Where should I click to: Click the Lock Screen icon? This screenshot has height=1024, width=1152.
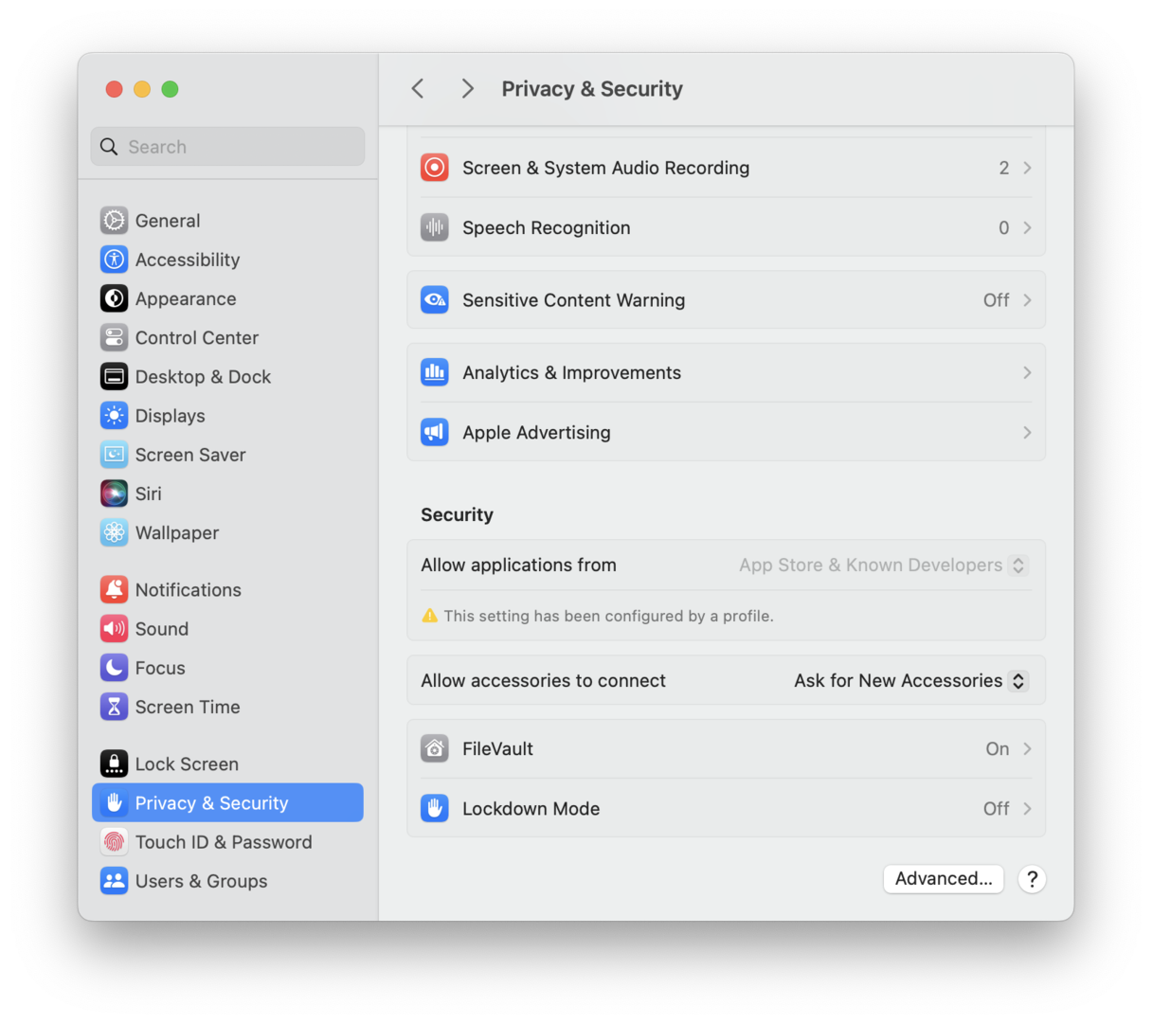114,764
